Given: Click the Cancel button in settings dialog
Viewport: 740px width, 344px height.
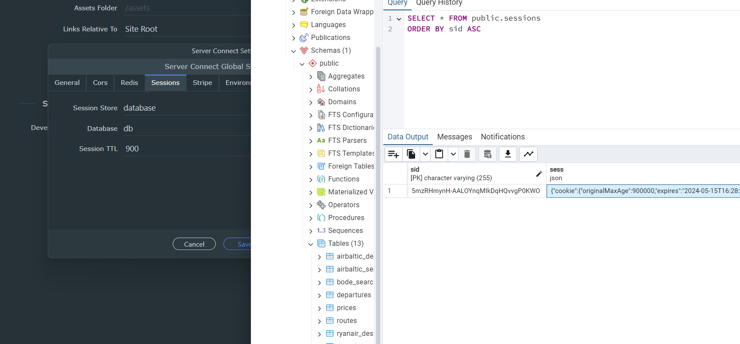Looking at the screenshot, I should 194,244.
